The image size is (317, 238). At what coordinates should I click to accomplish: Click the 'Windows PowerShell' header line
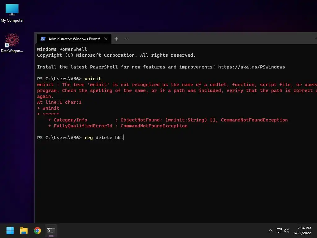click(62, 49)
